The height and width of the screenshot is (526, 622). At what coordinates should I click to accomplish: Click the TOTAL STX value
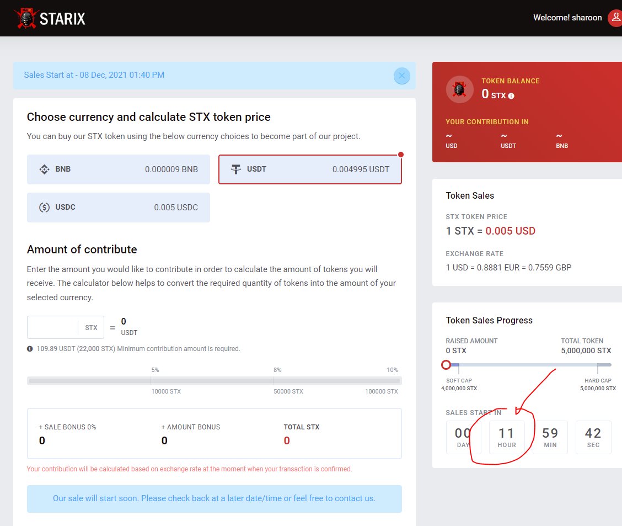287,440
